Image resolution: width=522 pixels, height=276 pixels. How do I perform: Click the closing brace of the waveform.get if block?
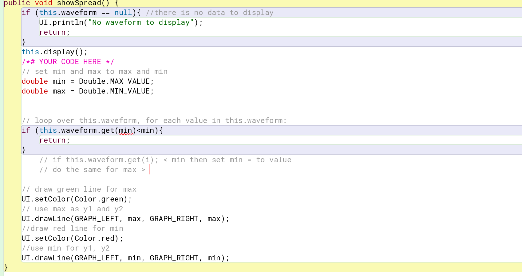(x=24, y=150)
